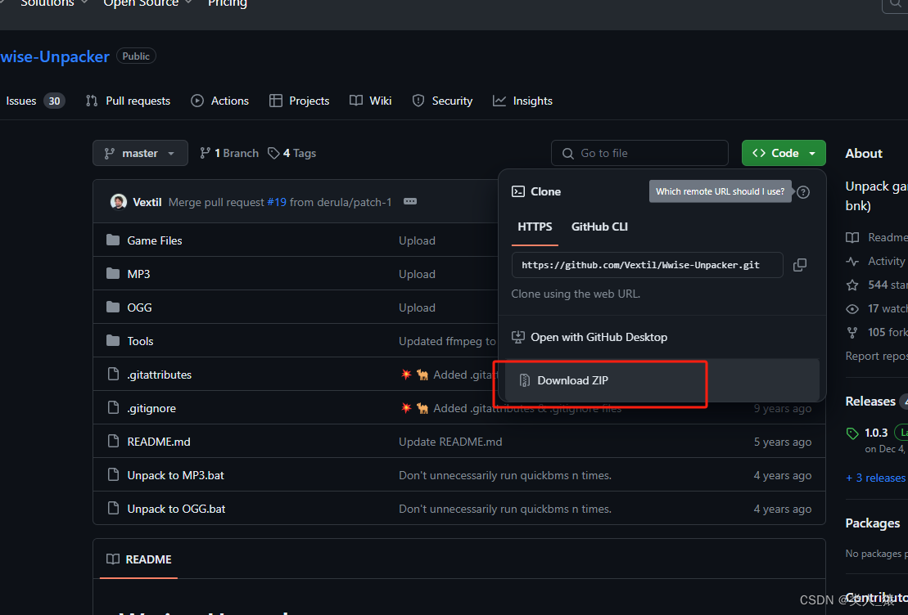Expand the Solutions nav menu
908x615 pixels.
54,3
